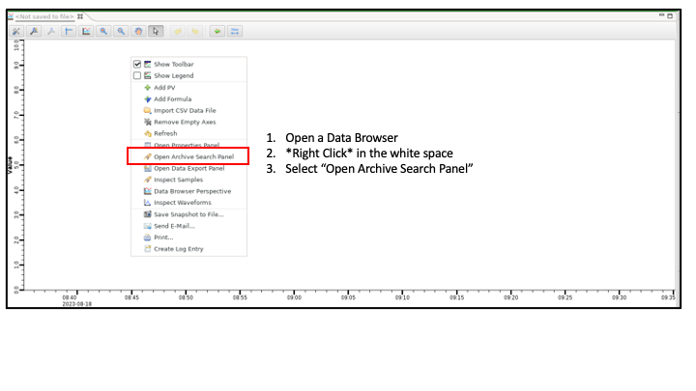Click Save Snapshot to File...
Image resolution: width=696 pixels, height=391 pixels.
click(188, 214)
